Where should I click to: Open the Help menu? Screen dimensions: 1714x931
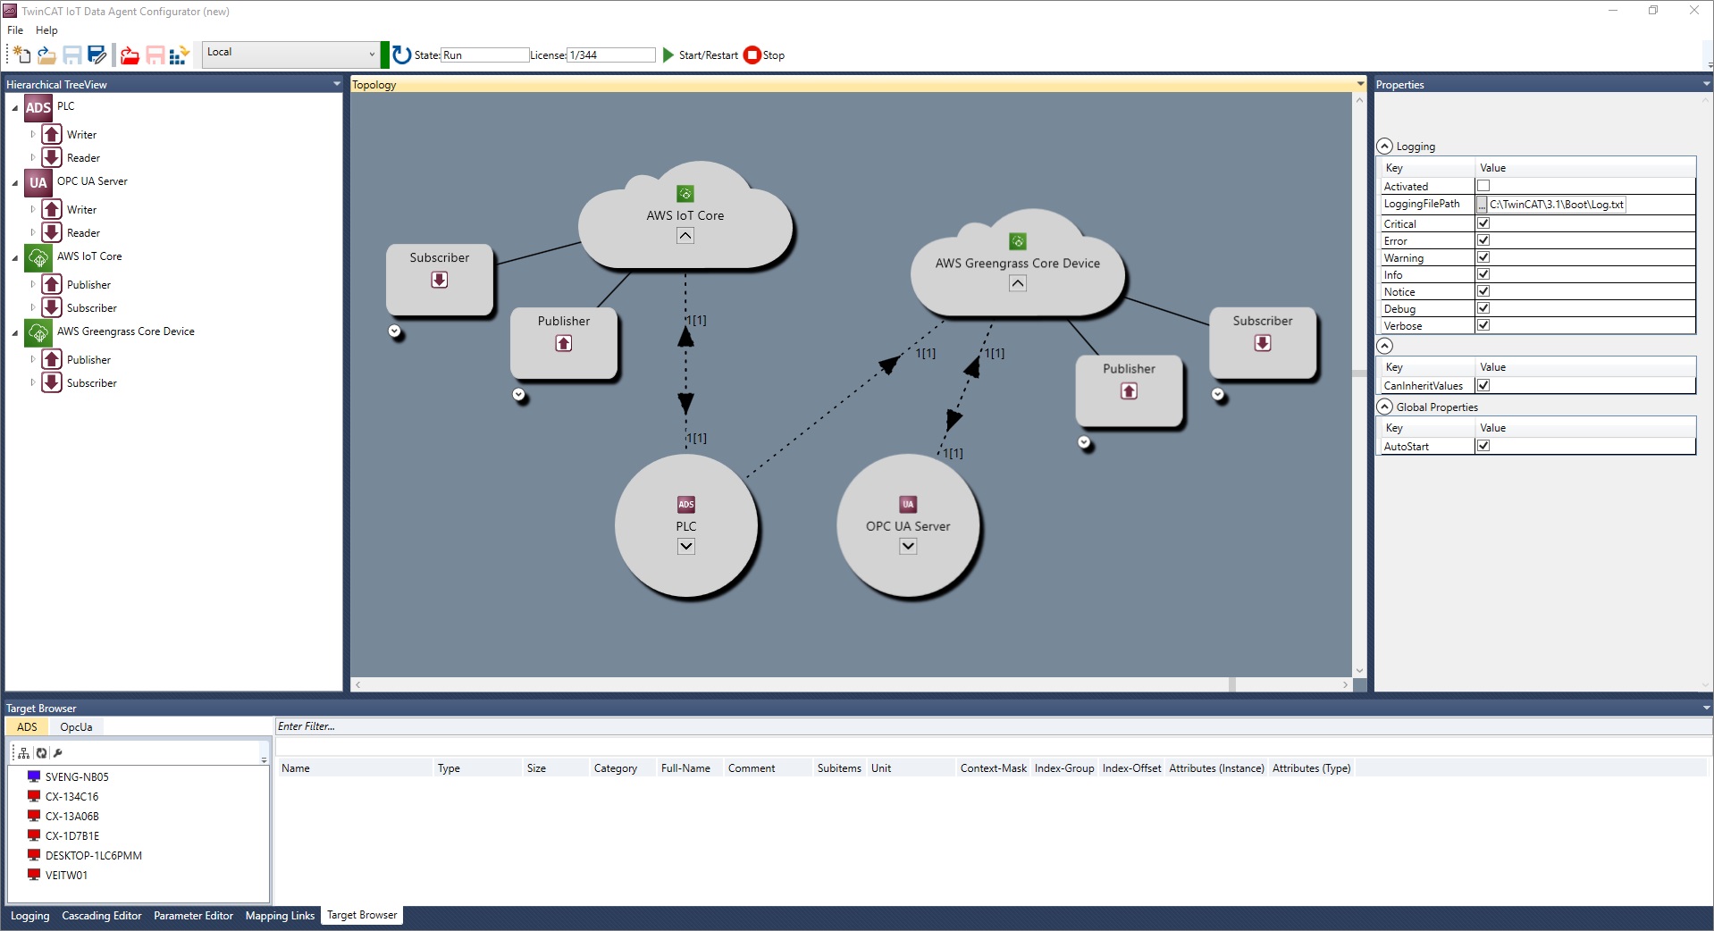coord(46,30)
